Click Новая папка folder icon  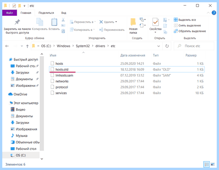pyautogui.click(x=133, y=22)
